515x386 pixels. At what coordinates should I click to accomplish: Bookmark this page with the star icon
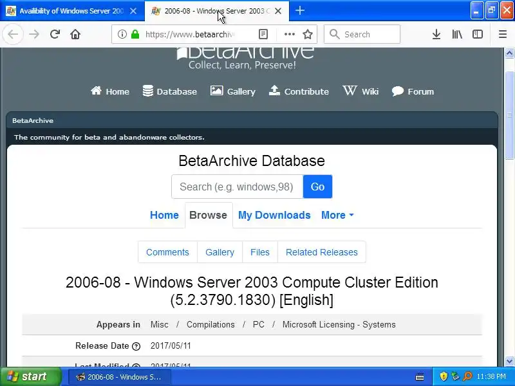click(308, 34)
